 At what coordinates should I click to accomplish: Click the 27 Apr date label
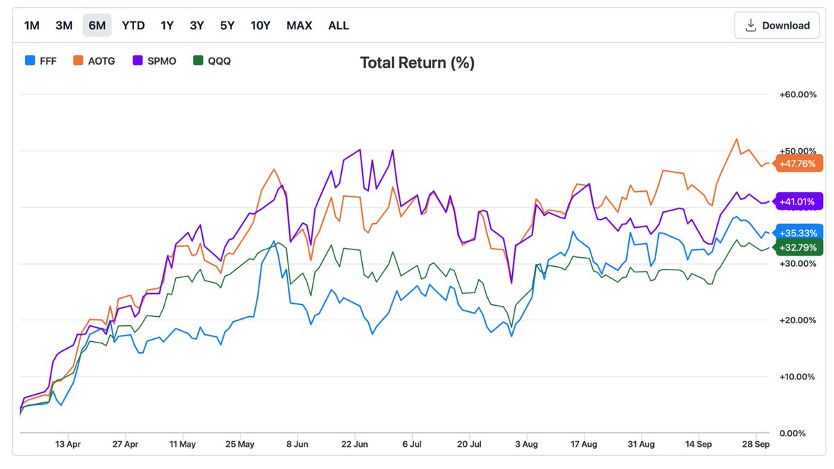coord(125,443)
